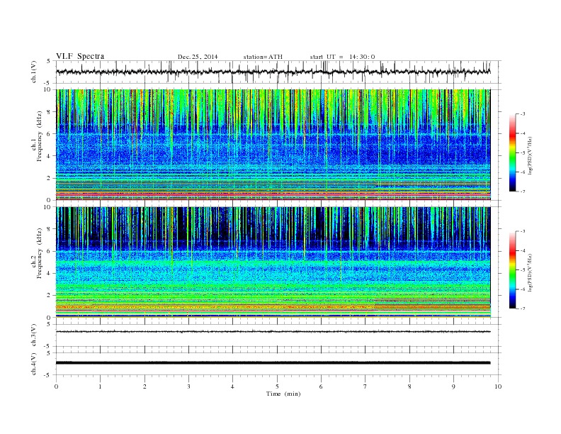
Task: Click the "7" tick label on time axis
Action: 365,386
